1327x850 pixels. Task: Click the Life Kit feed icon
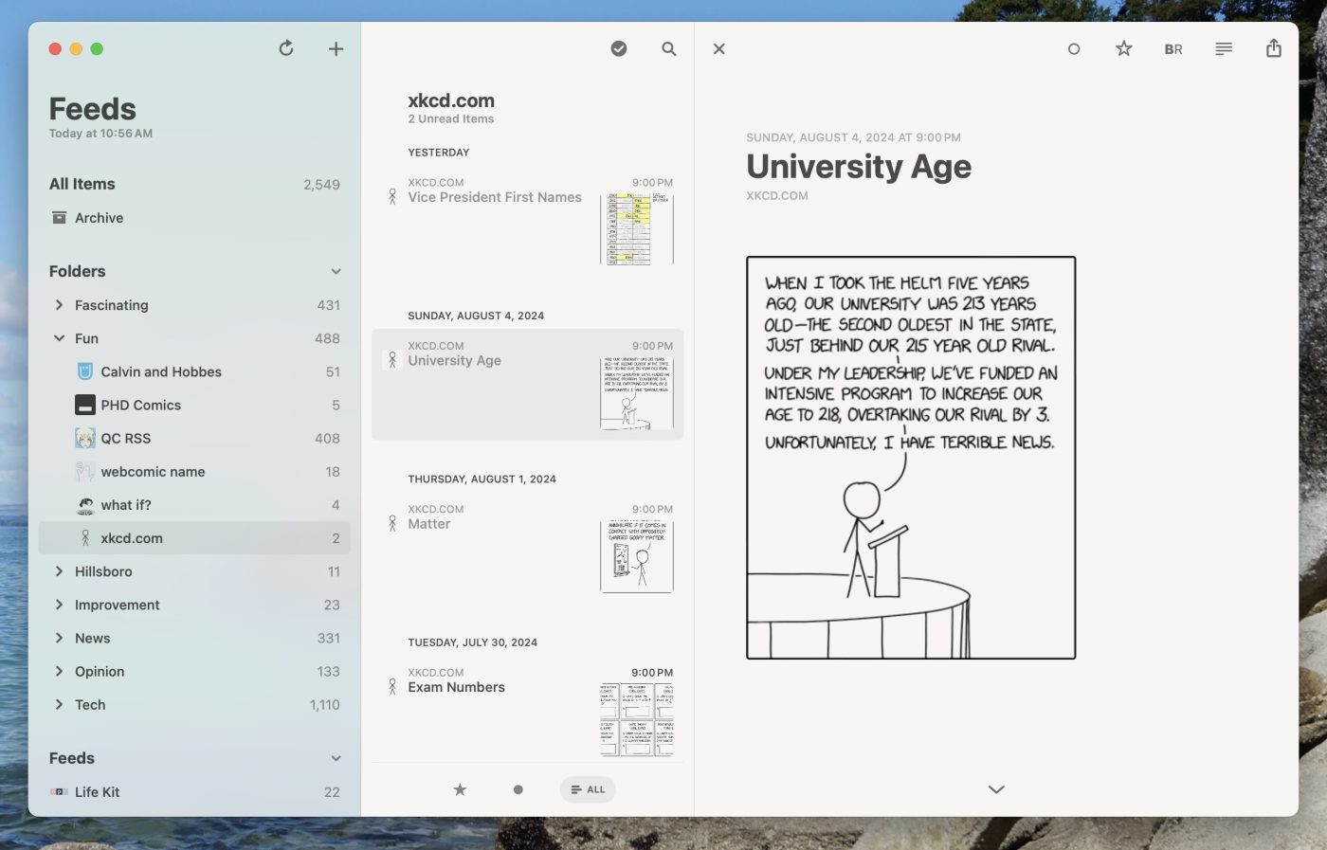(59, 792)
